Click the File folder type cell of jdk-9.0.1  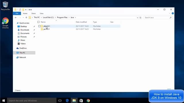pos(97,26)
